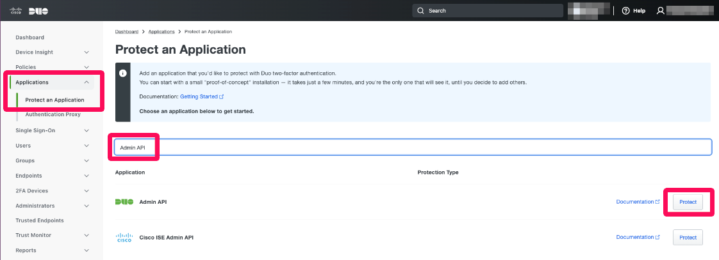Click the info icon in the banner
Viewport: 719px width, 260px height.
(x=123, y=73)
